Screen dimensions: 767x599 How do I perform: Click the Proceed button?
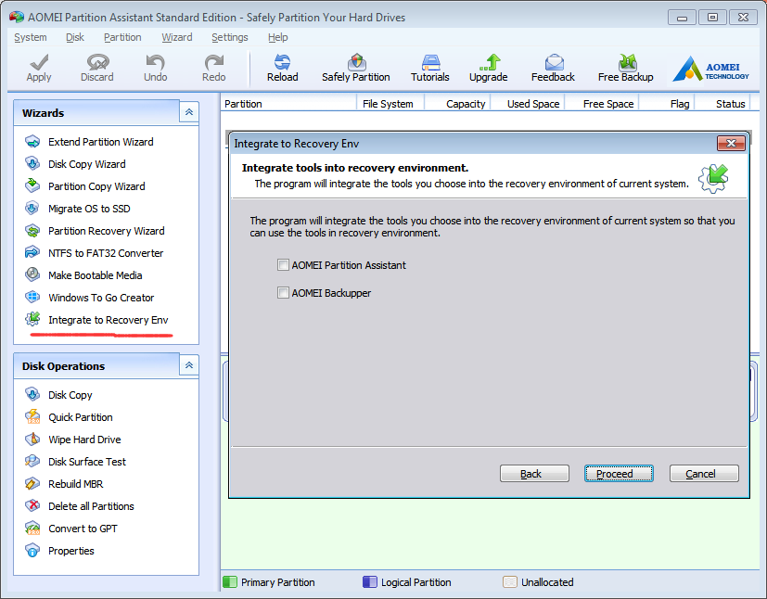point(619,473)
